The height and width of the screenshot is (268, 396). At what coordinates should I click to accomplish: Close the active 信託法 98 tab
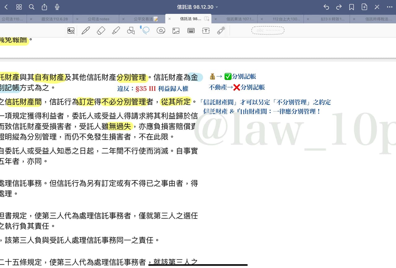click(170, 19)
